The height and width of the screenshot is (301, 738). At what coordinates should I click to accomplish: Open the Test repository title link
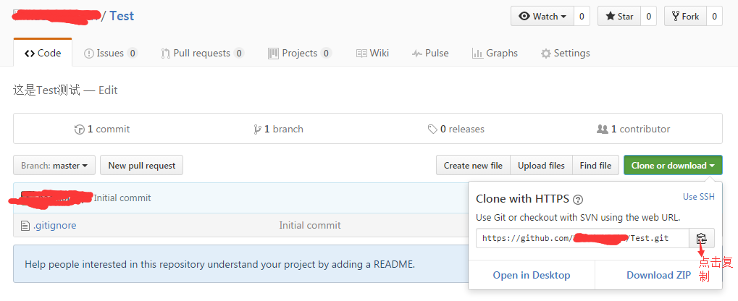(x=122, y=16)
